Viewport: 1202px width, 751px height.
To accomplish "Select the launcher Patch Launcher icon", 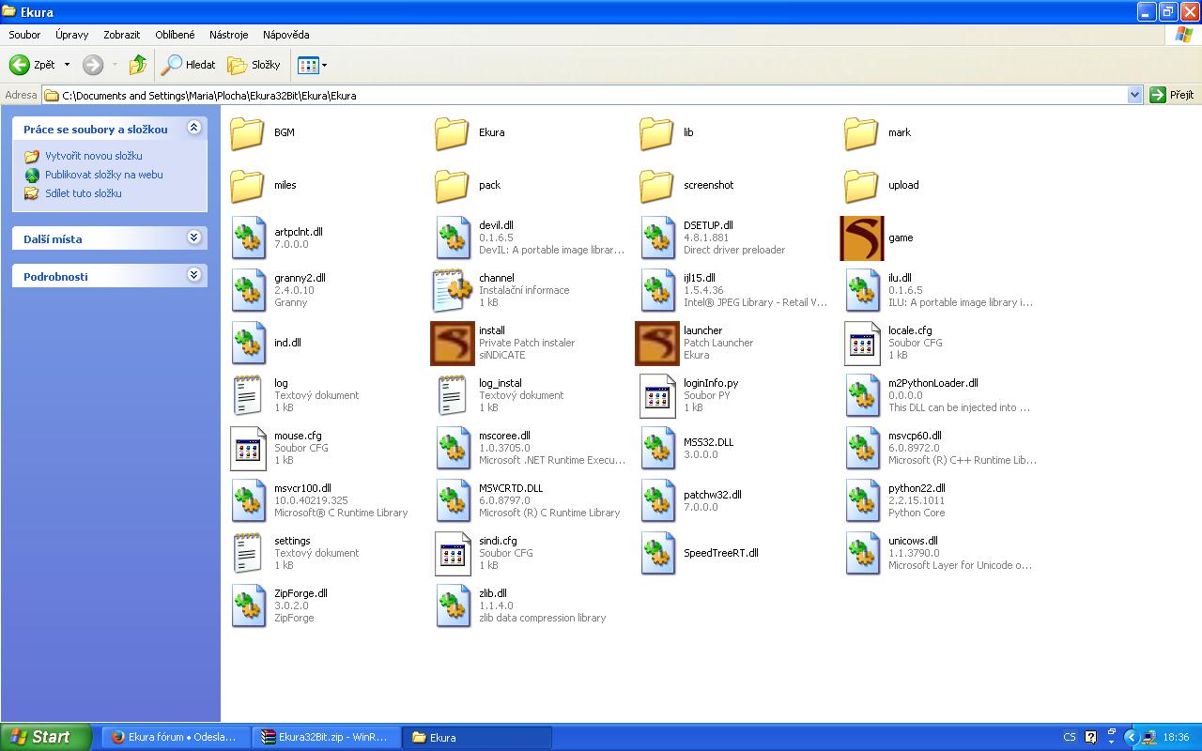I will [x=657, y=344].
